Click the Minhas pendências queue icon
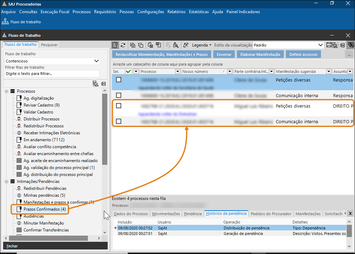The width and height of the screenshot is (355, 254). coord(19,195)
